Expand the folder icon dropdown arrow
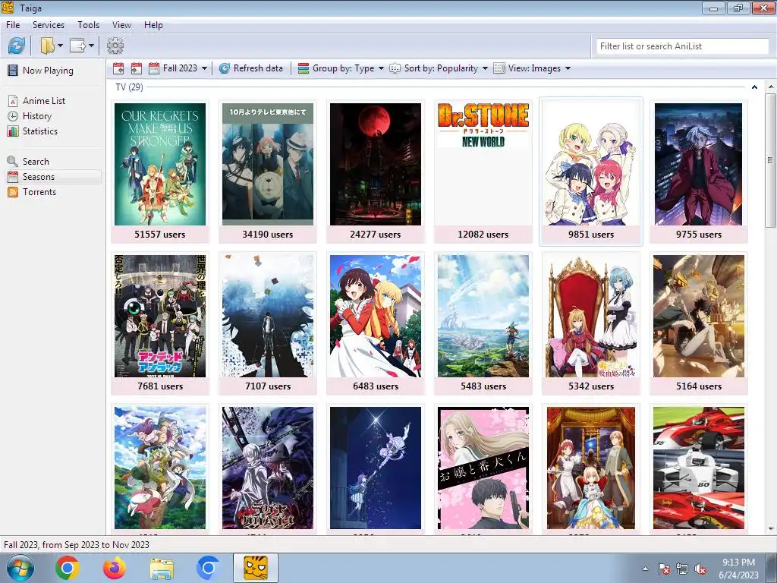 [60, 46]
